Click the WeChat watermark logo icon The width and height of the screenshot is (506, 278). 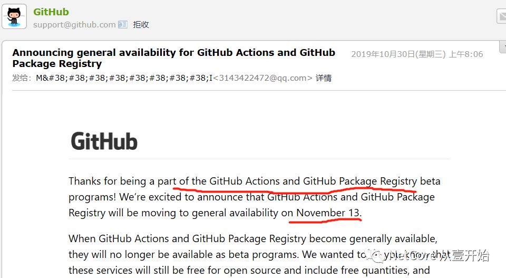pos(377,256)
